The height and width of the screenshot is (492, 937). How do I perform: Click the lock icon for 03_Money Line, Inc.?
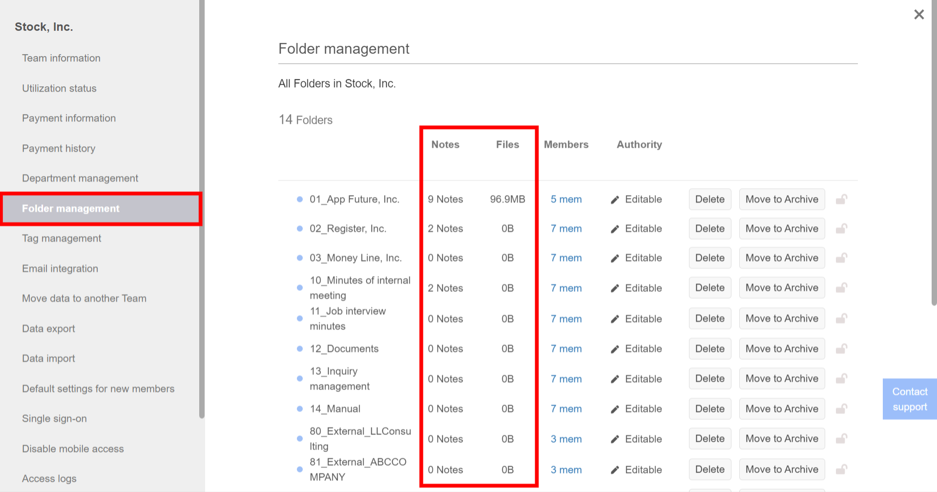click(842, 257)
